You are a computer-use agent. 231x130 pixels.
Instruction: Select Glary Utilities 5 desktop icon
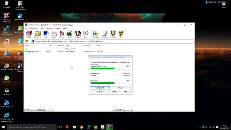6,54
